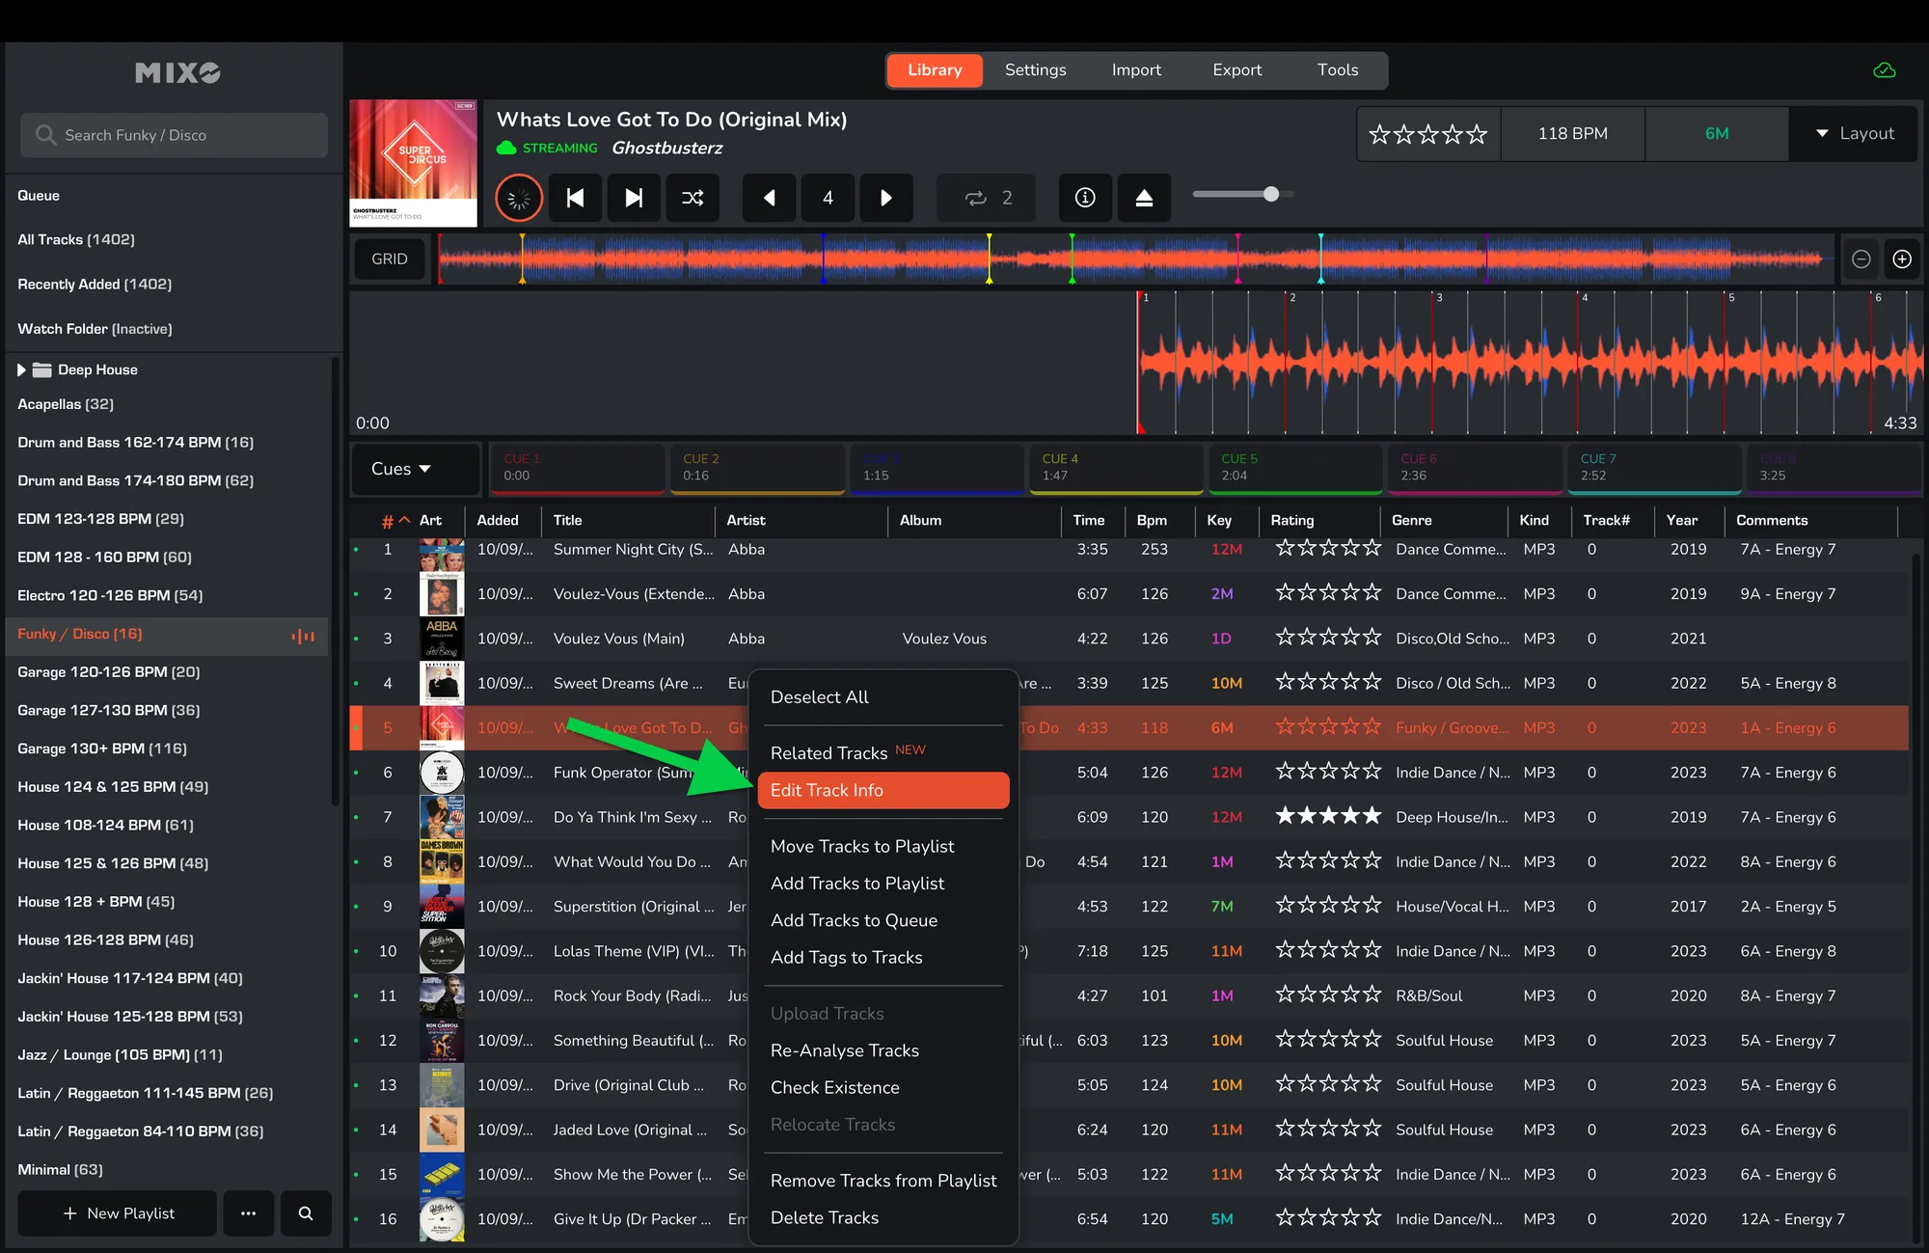Zoom in on the waveform
The width and height of the screenshot is (1929, 1253).
[x=1902, y=259]
